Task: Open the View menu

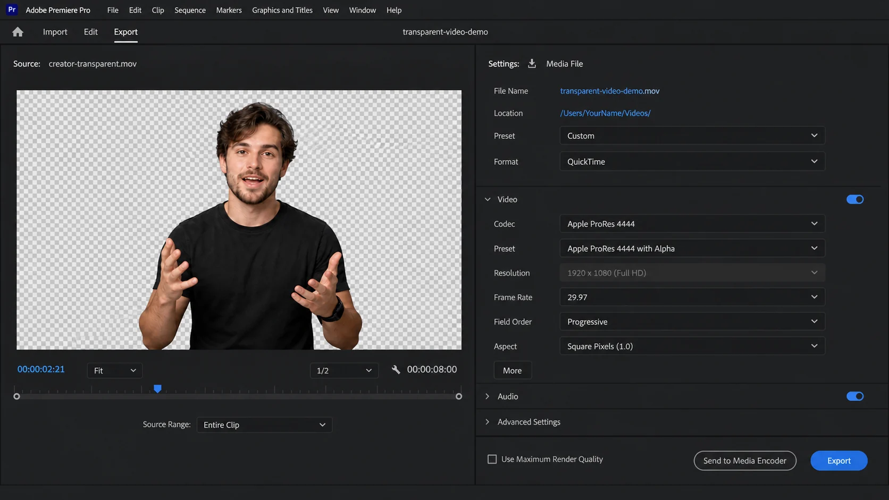Action: (331, 10)
